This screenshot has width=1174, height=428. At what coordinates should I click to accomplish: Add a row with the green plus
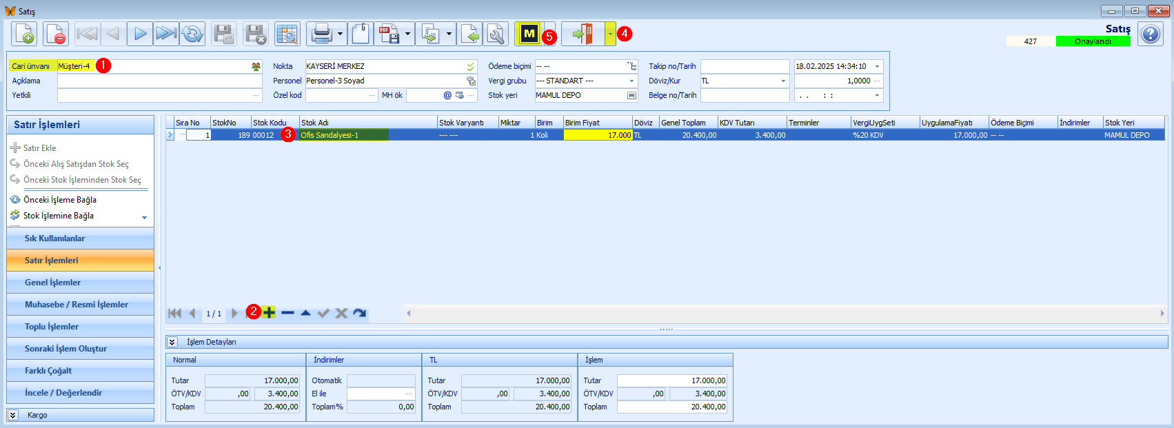coord(269,313)
